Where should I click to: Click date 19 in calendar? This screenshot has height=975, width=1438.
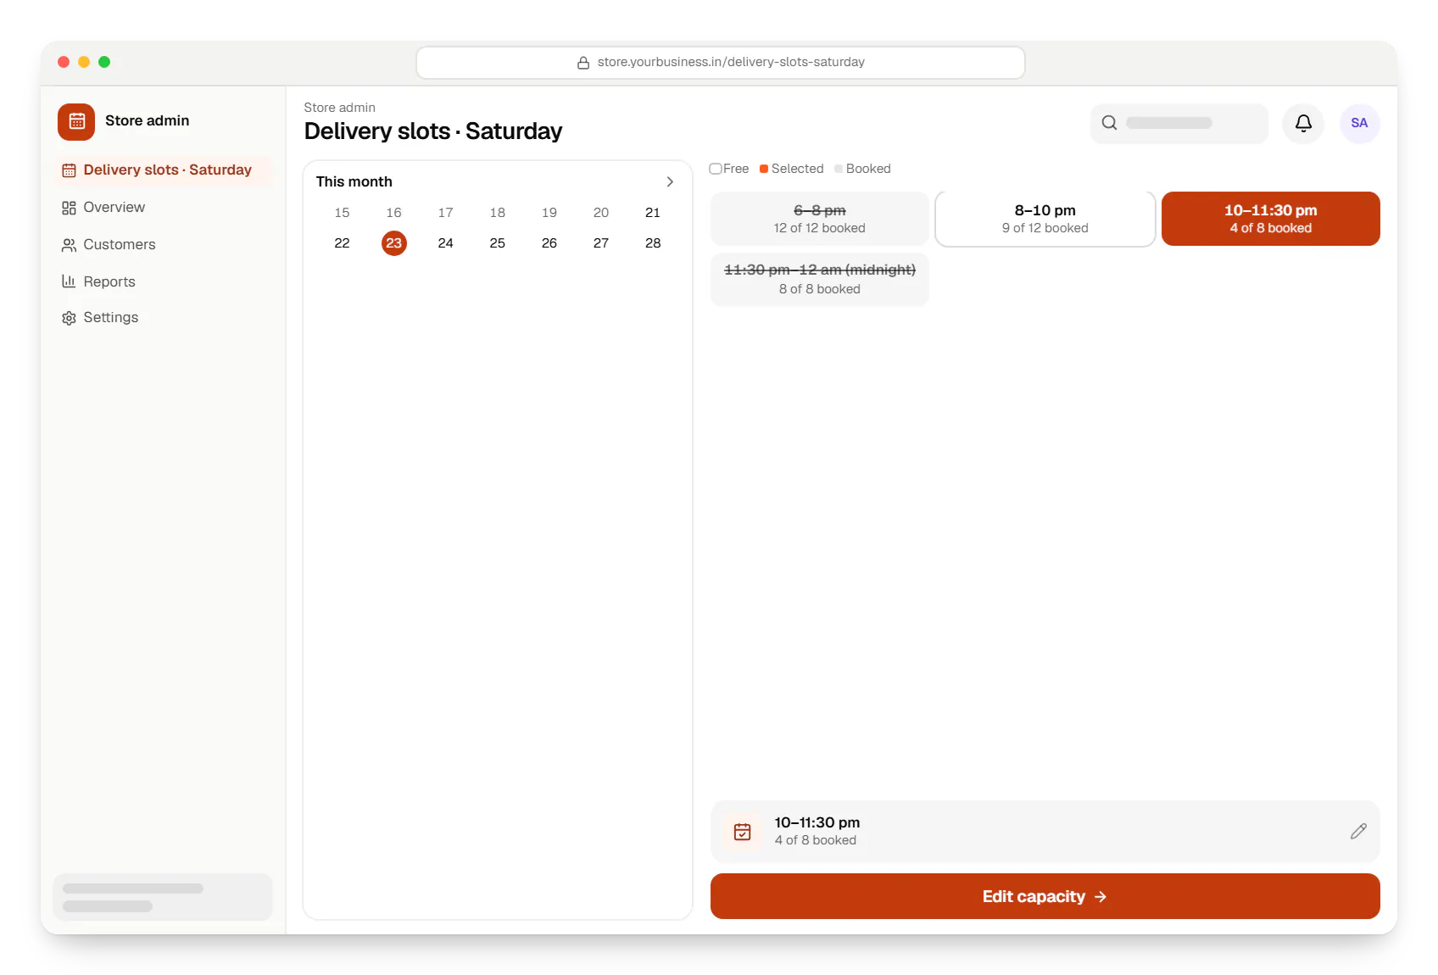[549, 213]
